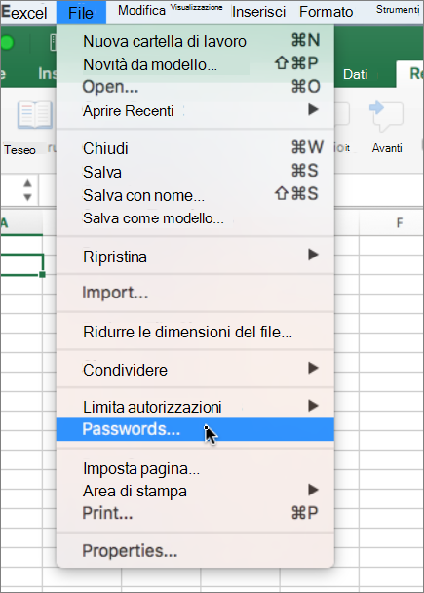Expand Limita autorizzazioni submenu
Screen dimensions: 424x593
[195, 407]
